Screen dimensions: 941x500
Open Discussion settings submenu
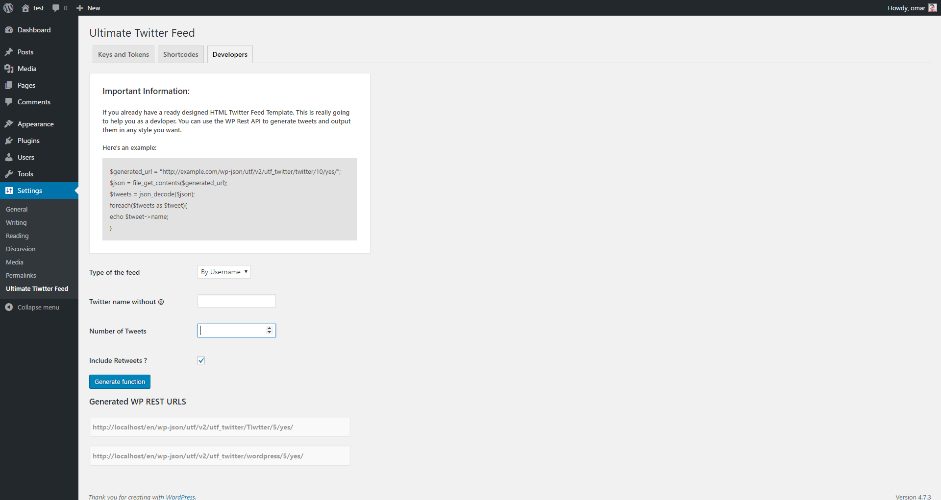pyautogui.click(x=21, y=249)
